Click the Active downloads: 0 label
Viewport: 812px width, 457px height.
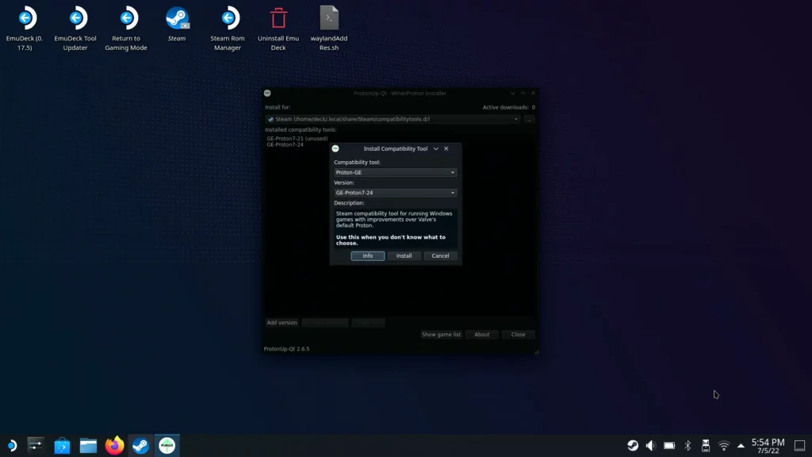pyautogui.click(x=508, y=107)
